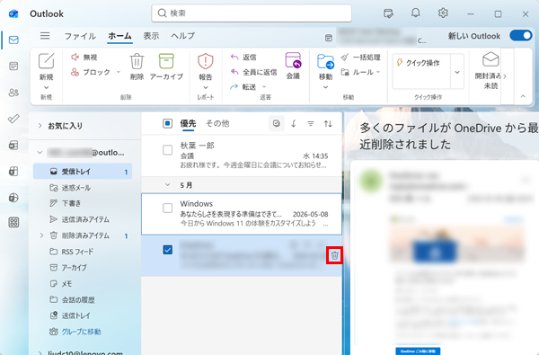Open the ヘルプ tab
This screenshot has width=539, height=355.
183,36
